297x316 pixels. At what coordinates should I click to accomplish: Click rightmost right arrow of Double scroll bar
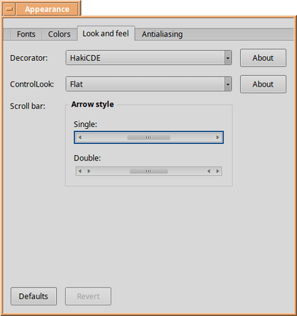(x=217, y=171)
